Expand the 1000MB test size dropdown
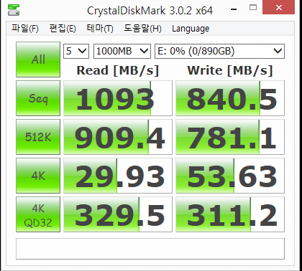Image resolution: width=302 pixels, height=271 pixels. pyautogui.click(x=122, y=51)
